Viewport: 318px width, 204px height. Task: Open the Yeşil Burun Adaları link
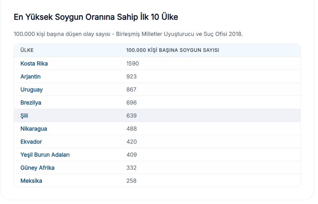[x=45, y=155]
